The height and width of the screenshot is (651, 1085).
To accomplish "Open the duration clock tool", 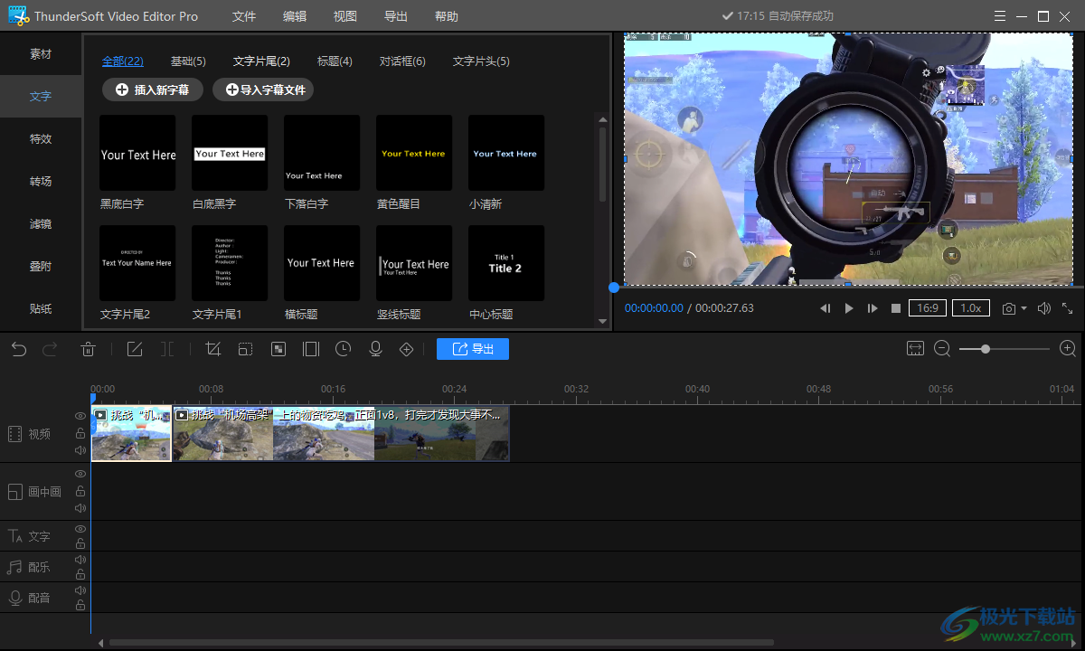I will [343, 349].
